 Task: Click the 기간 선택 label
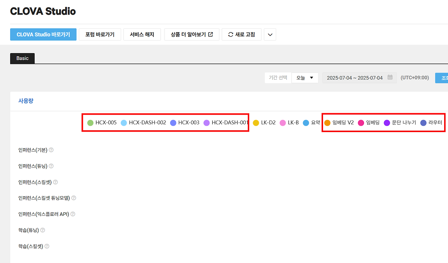click(278, 78)
